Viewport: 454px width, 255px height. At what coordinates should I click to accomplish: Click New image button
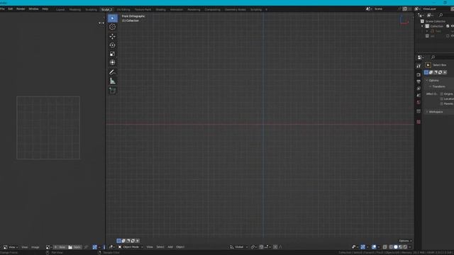(60, 247)
